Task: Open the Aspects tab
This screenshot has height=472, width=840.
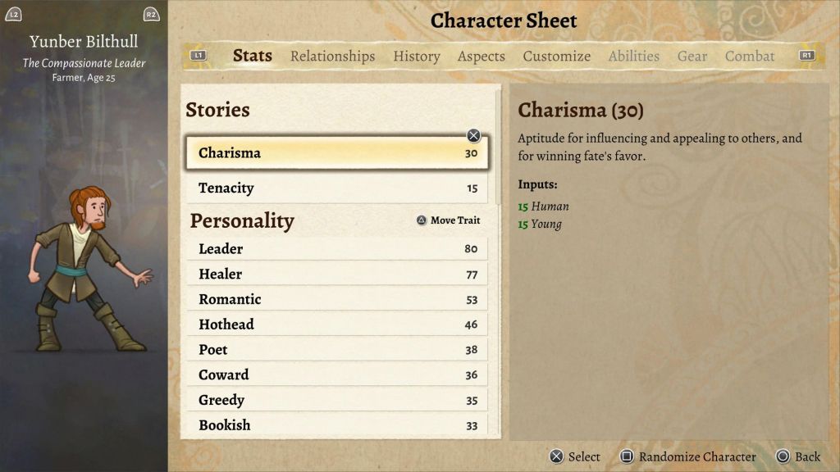Action: click(x=481, y=56)
